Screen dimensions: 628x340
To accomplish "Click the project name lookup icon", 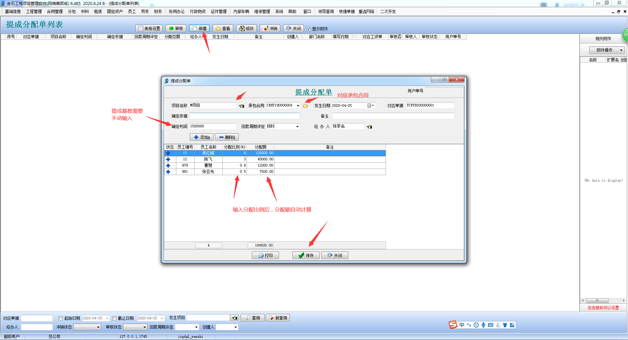I will pos(241,106).
